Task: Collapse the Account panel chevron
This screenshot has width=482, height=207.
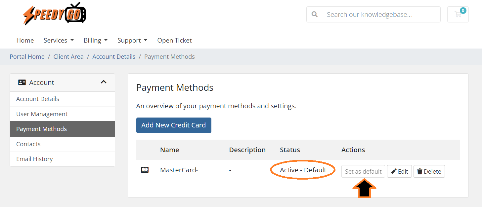Action: click(104, 82)
